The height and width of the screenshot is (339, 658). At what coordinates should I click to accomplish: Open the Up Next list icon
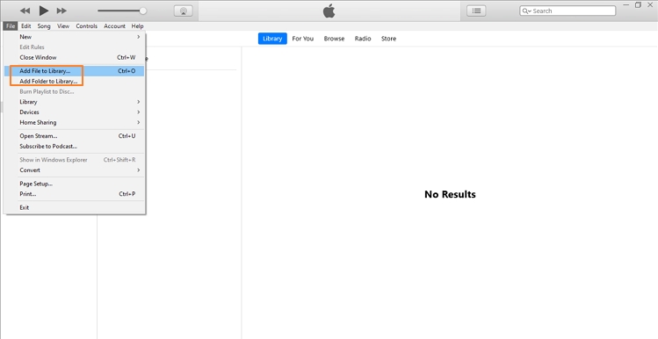tap(476, 11)
